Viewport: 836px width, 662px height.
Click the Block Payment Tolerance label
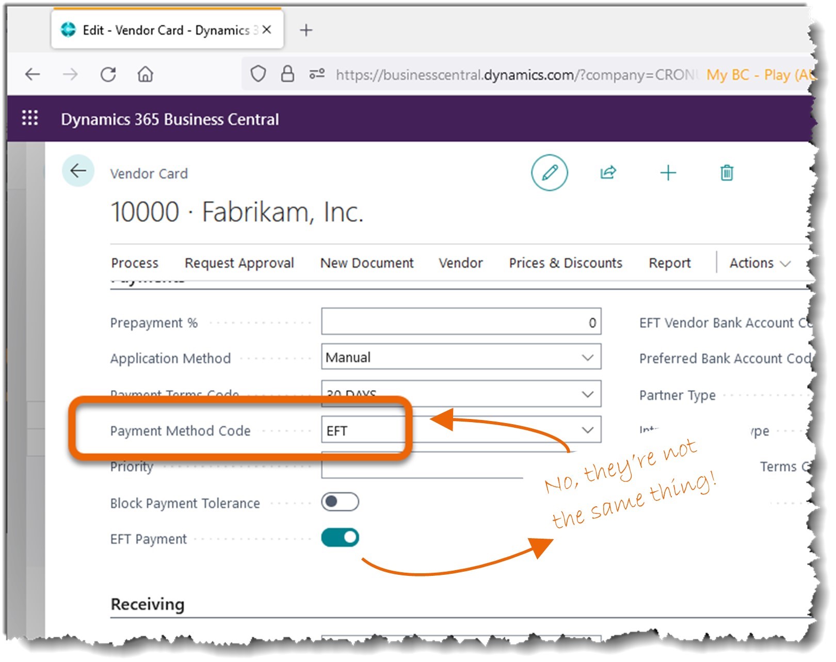coord(185,503)
